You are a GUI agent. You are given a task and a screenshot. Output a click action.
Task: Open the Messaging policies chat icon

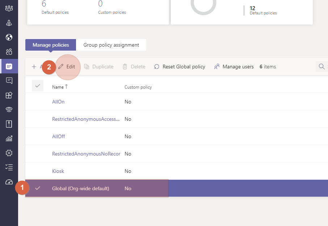pyautogui.click(x=9, y=81)
